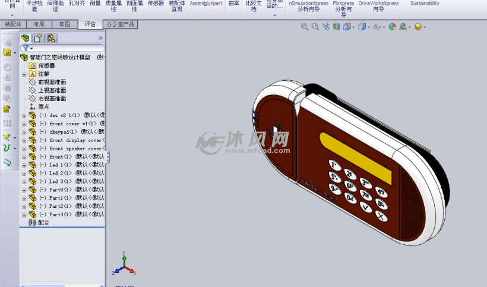Switch to the 草图 tab
The width and height of the screenshot is (487, 287).
[64, 24]
